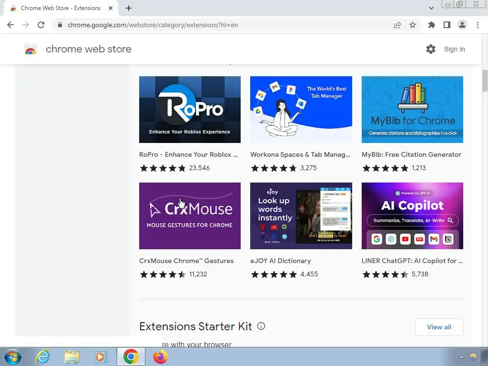Click CrxMouse Chrome Gestures title
Viewport: 488px width, 366px height.
click(x=186, y=261)
